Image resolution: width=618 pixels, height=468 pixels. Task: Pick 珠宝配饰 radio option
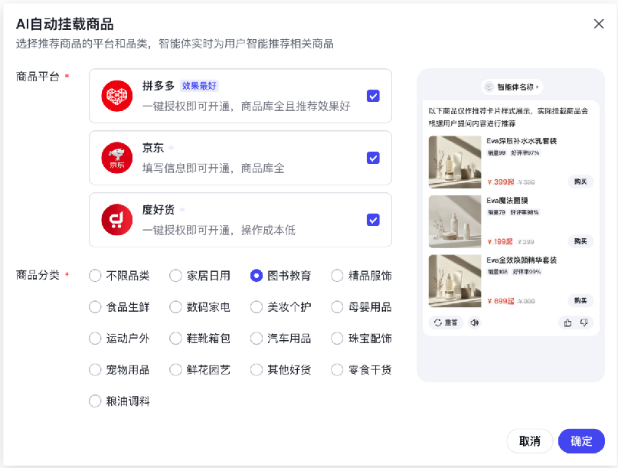coord(337,339)
